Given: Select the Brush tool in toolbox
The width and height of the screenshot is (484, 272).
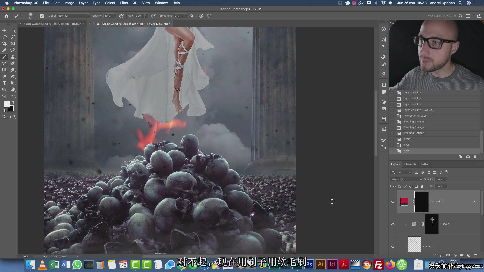Looking at the screenshot, I should (4, 57).
